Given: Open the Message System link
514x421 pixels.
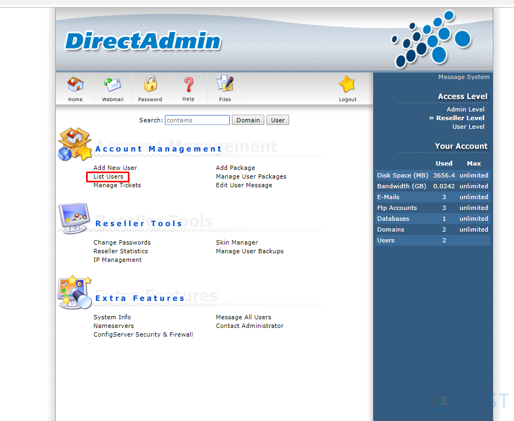Looking at the screenshot, I should [464, 77].
